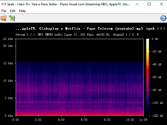Click the 6:00 time axis label
This screenshot has width=167, height=125.
pyautogui.click(x=84, y=120)
